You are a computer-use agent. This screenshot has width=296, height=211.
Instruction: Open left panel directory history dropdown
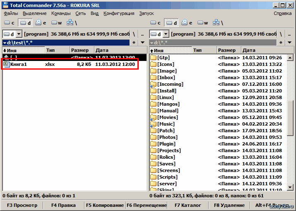pos(142,43)
